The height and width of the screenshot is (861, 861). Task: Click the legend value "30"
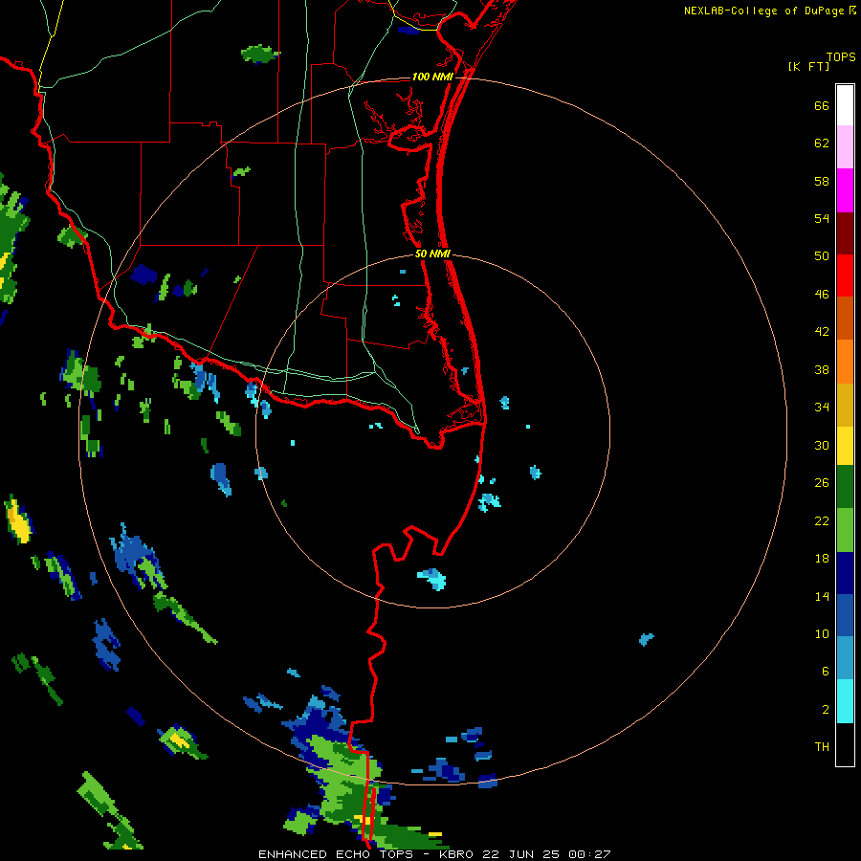click(822, 445)
